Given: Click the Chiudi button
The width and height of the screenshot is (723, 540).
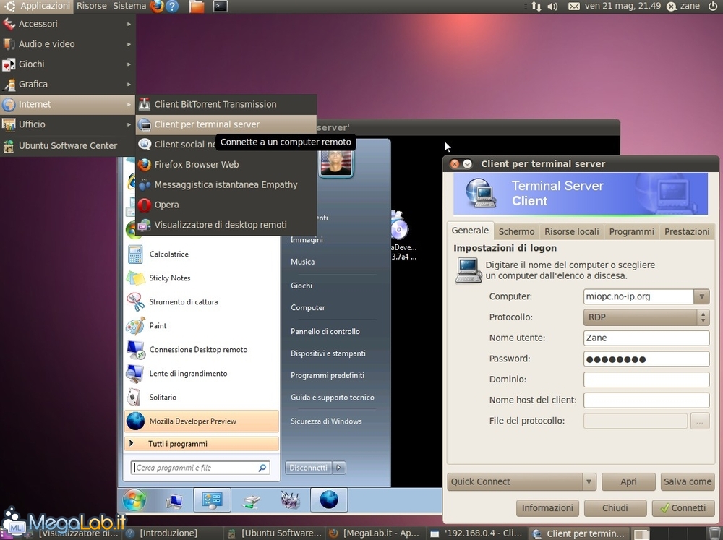Looking at the screenshot, I should click(615, 508).
